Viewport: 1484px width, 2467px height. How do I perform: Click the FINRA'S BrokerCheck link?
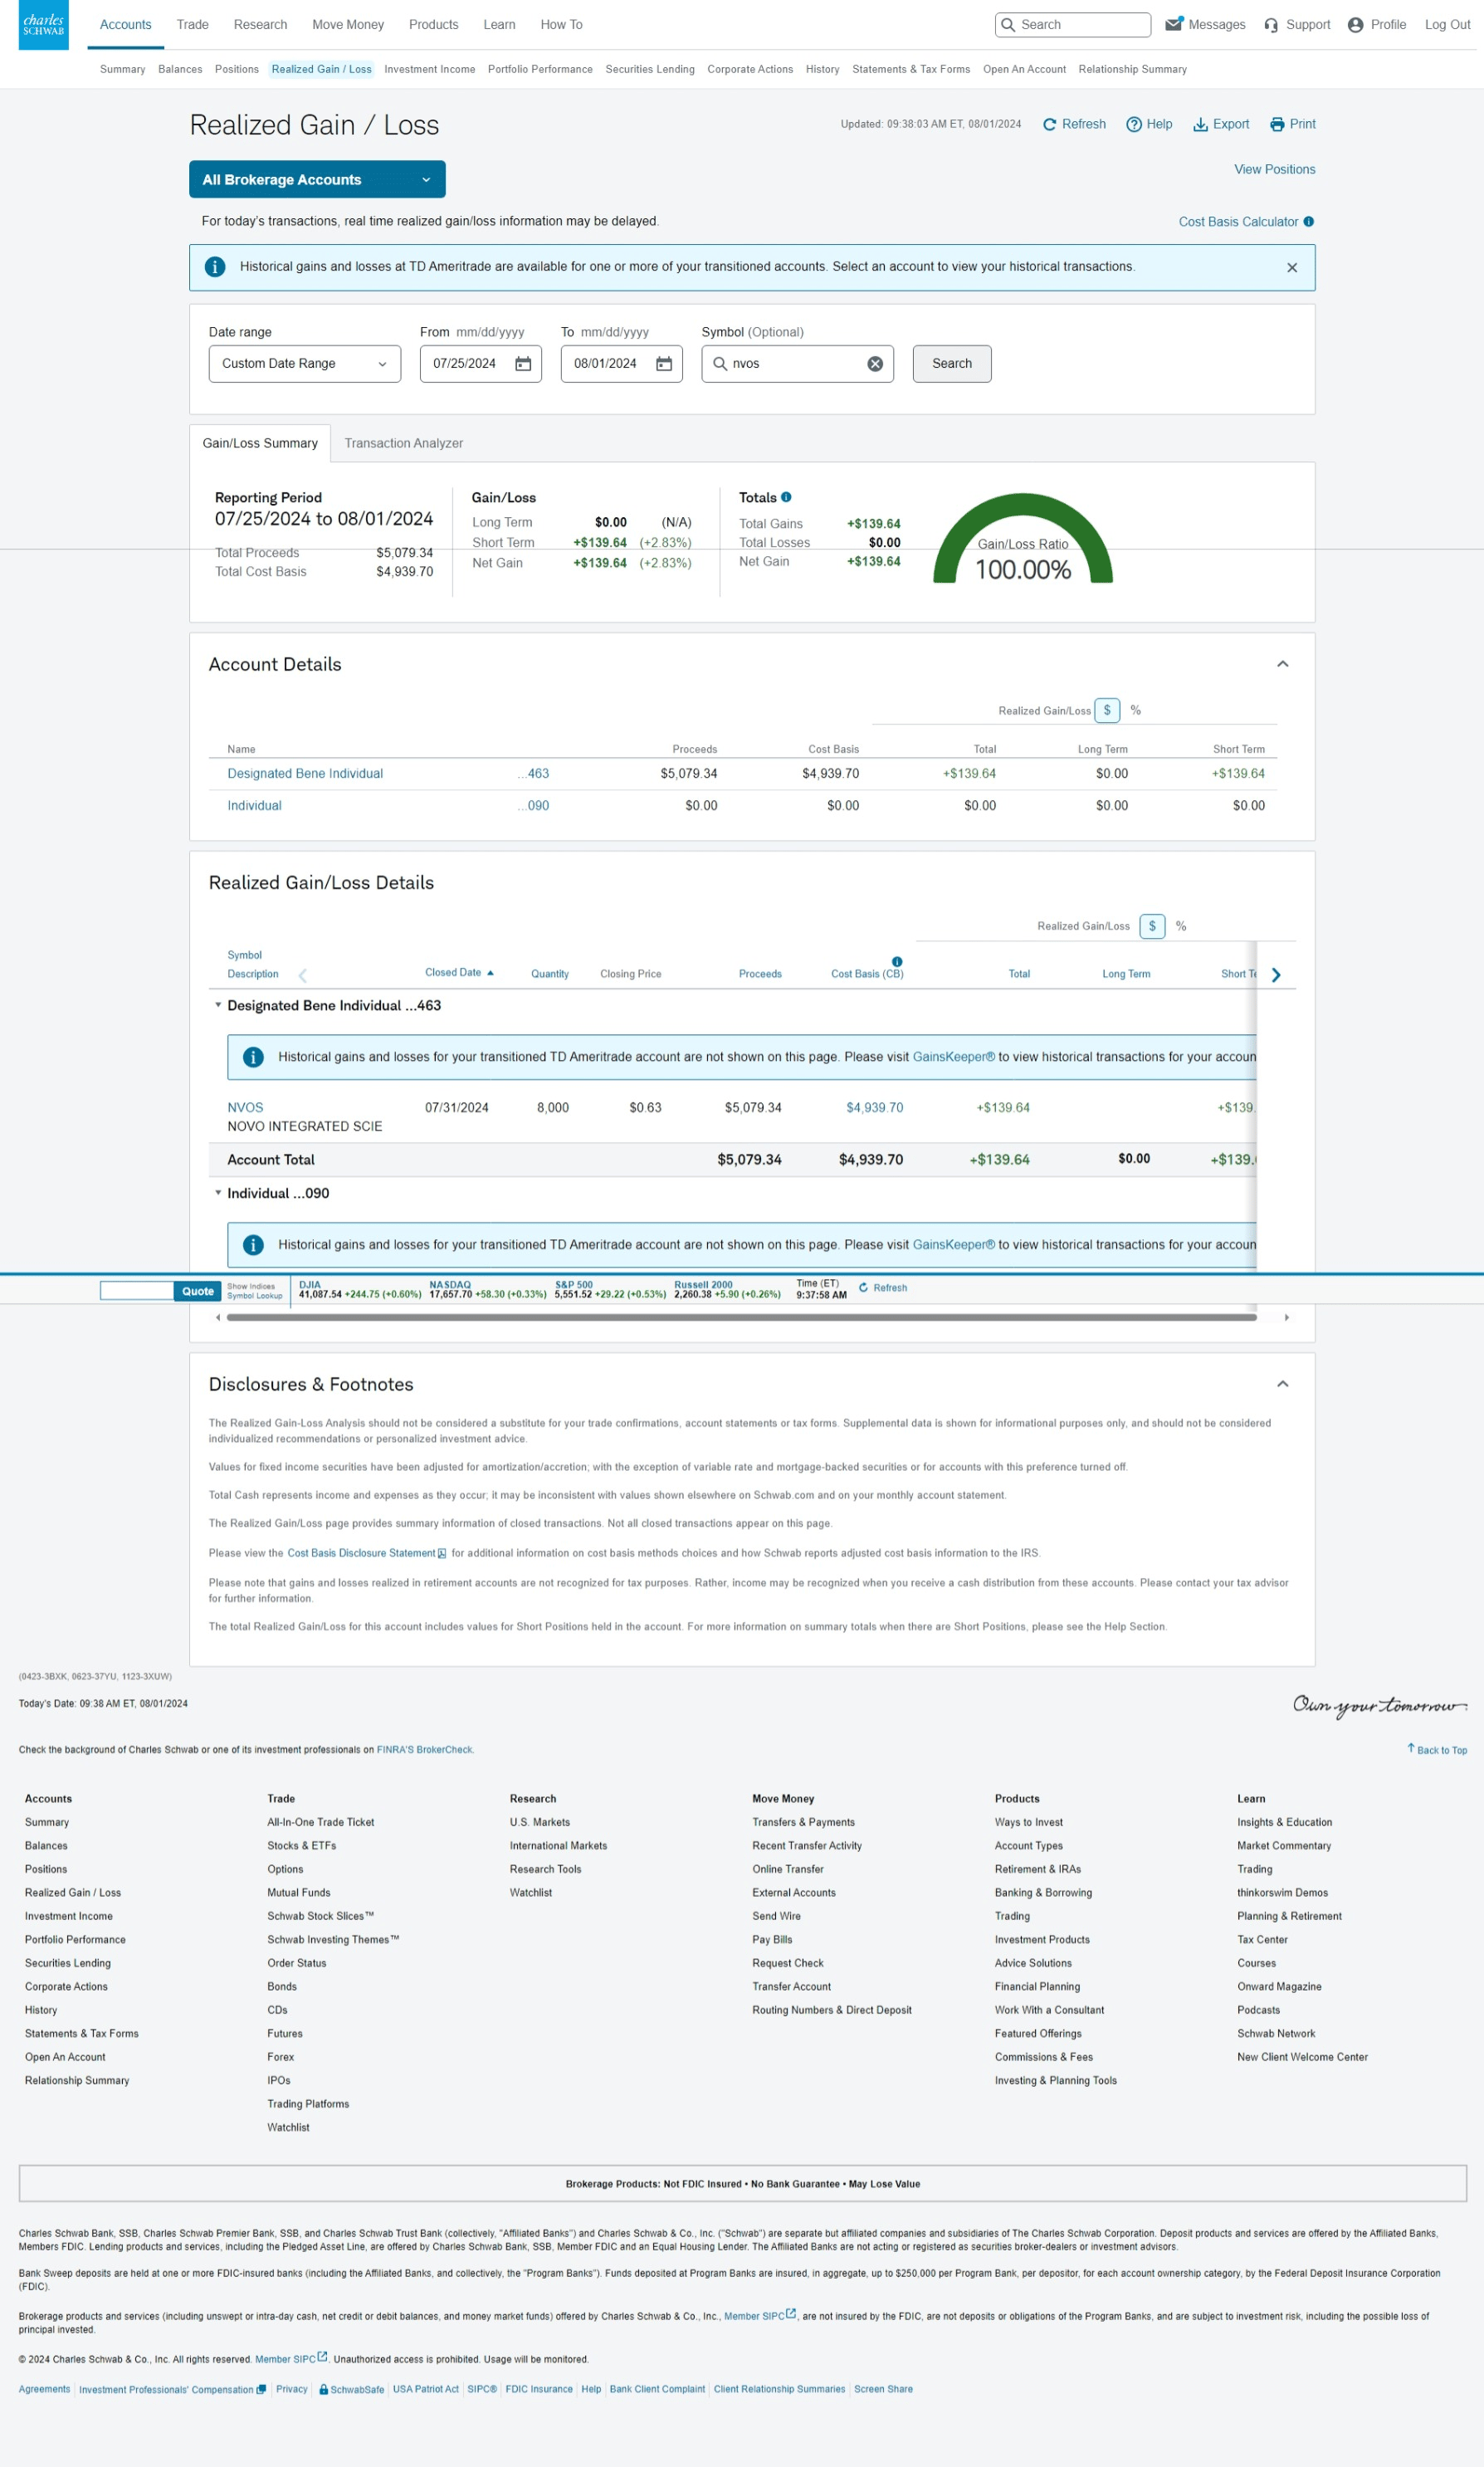[x=425, y=1750]
